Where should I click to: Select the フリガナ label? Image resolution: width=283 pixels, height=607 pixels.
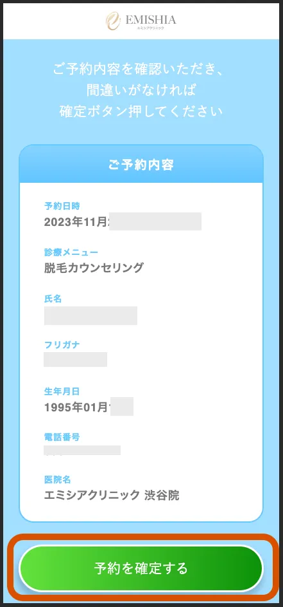(x=62, y=345)
